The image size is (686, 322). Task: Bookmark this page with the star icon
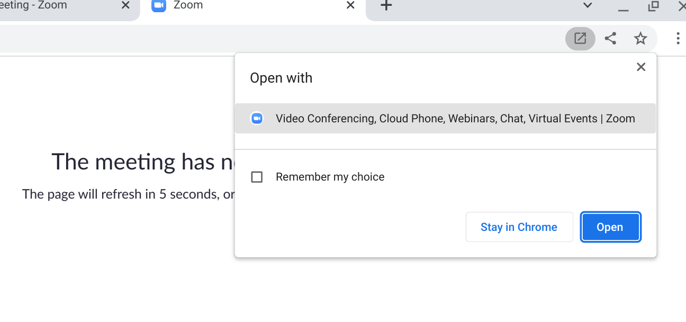click(640, 39)
